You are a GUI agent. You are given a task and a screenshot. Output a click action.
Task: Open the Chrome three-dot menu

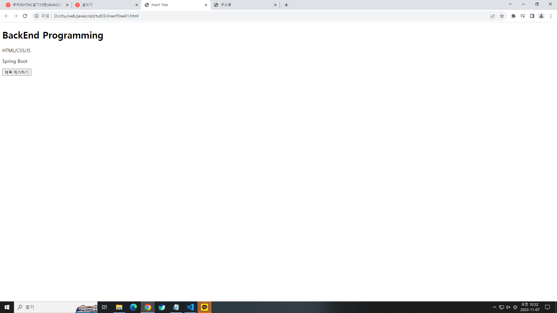pyautogui.click(x=551, y=16)
